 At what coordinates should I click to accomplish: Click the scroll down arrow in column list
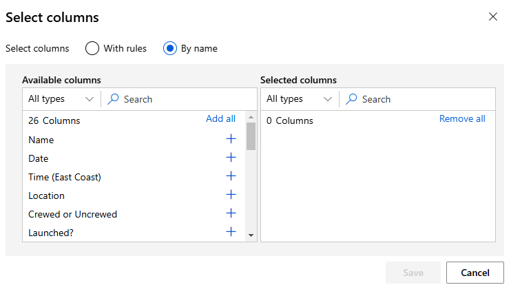pos(251,235)
